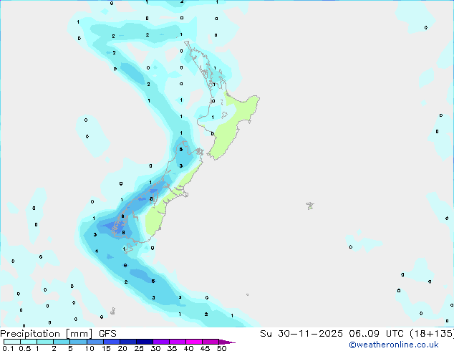
Task: Click the '(18+135)' forecast run text
Action: point(432,334)
